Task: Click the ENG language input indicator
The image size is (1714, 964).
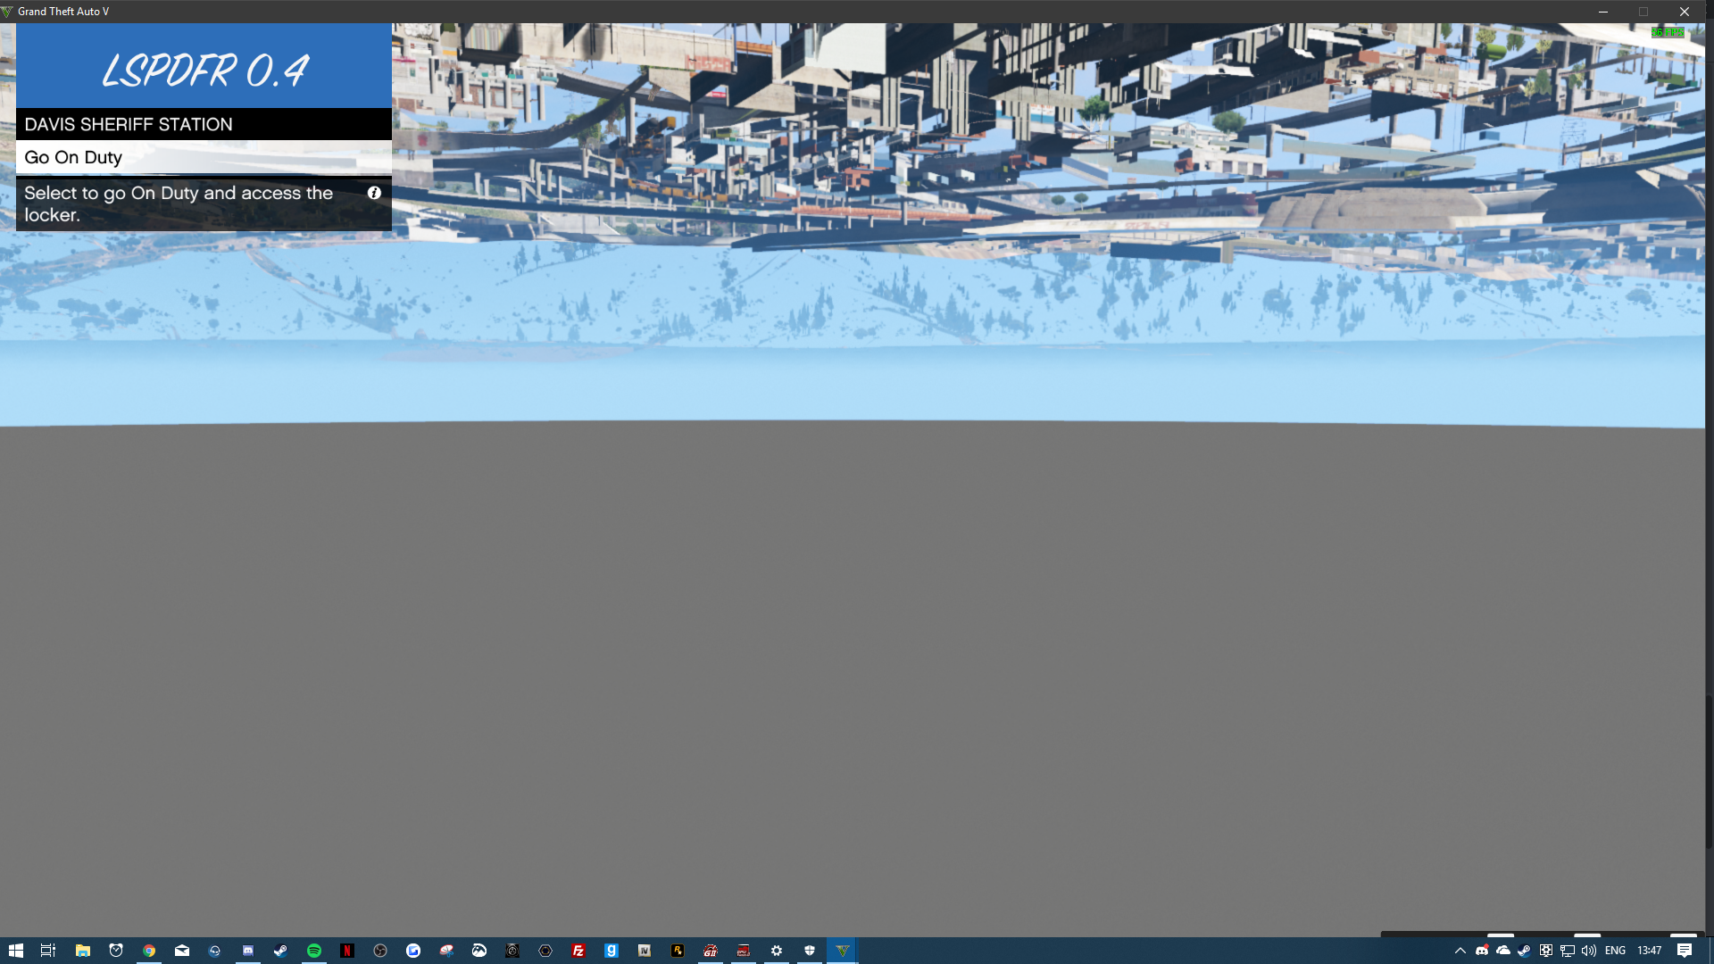Action: click(x=1615, y=951)
